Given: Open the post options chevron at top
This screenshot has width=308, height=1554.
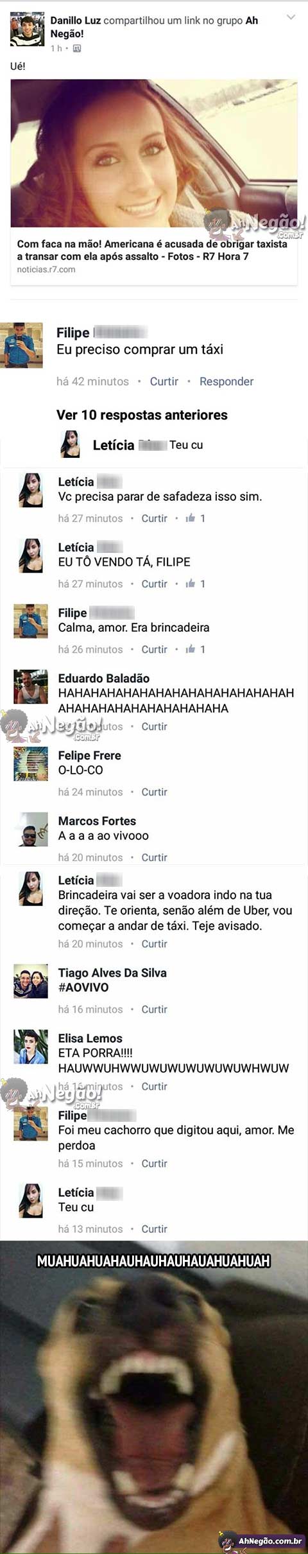Looking at the screenshot, I should click(x=291, y=17).
